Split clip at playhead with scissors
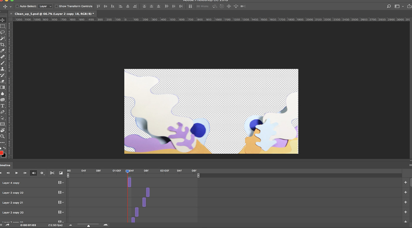The height and width of the screenshot is (228, 412). point(52,173)
